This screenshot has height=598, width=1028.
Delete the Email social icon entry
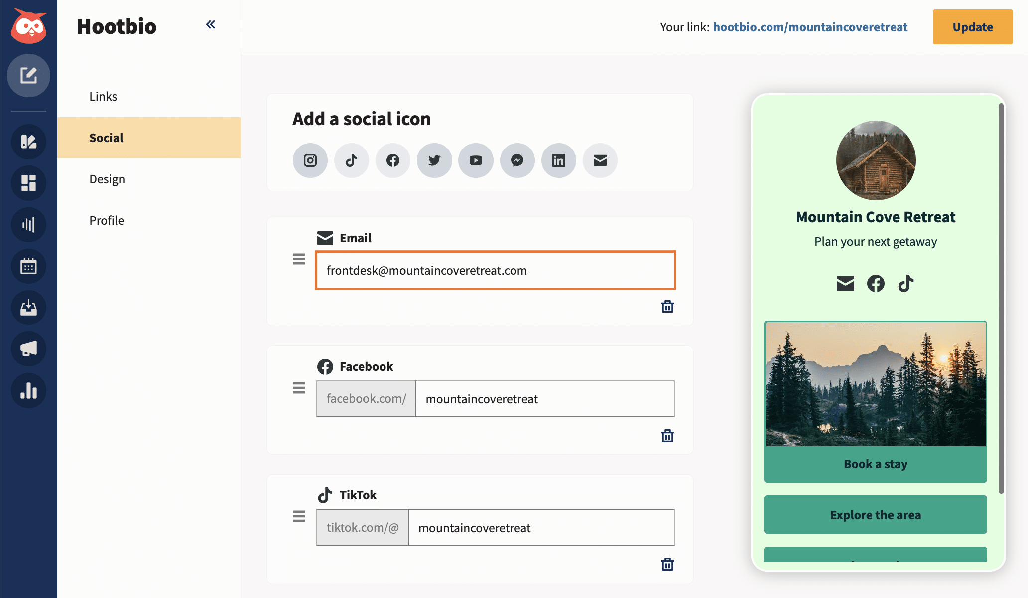pos(667,307)
